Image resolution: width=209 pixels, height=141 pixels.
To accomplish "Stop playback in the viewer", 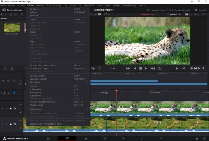I will (x=141, y=68).
